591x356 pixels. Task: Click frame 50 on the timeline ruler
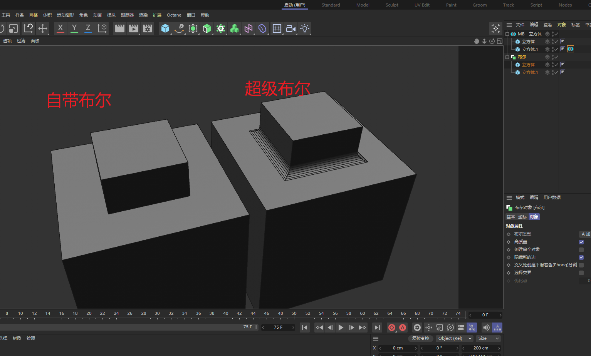(294, 314)
